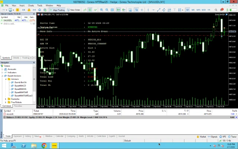Viewport: 238px width, 149px height.
Task: Zoom out on the chart
Action: pos(107,10)
